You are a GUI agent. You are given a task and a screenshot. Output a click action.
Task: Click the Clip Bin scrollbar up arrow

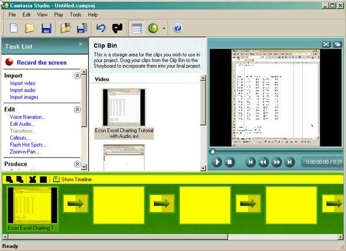203,78
